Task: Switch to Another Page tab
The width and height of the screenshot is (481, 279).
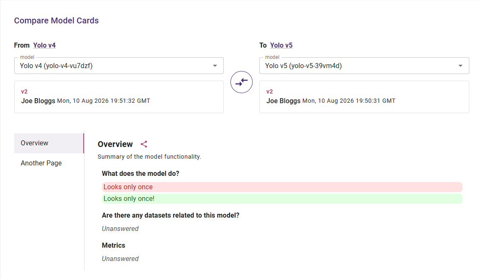Action: 49,163
